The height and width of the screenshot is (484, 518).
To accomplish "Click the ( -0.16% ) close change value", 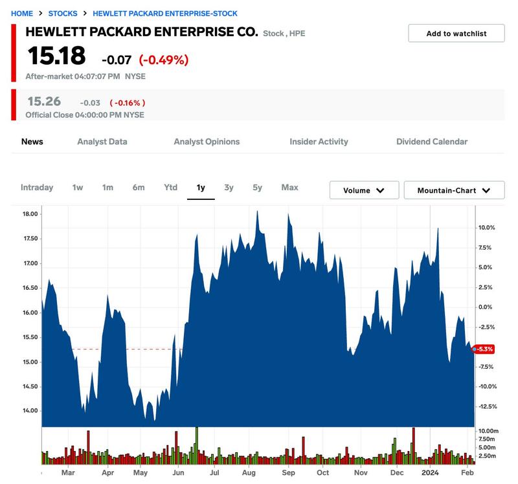I will tap(128, 103).
